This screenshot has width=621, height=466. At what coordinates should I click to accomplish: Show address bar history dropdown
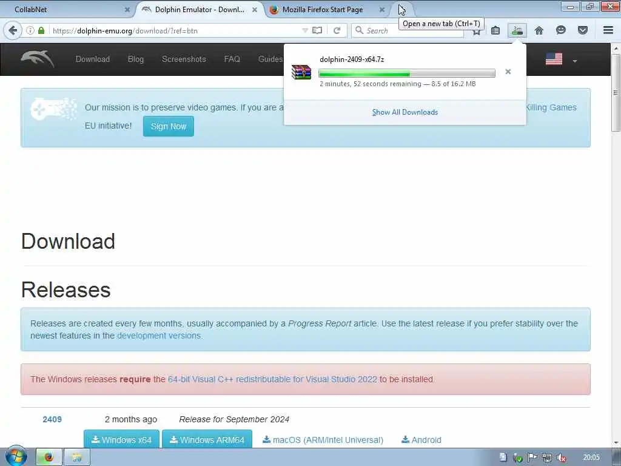tap(305, 30)
